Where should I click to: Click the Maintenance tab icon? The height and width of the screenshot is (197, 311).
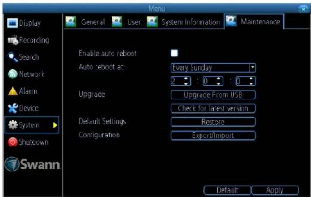231,21
